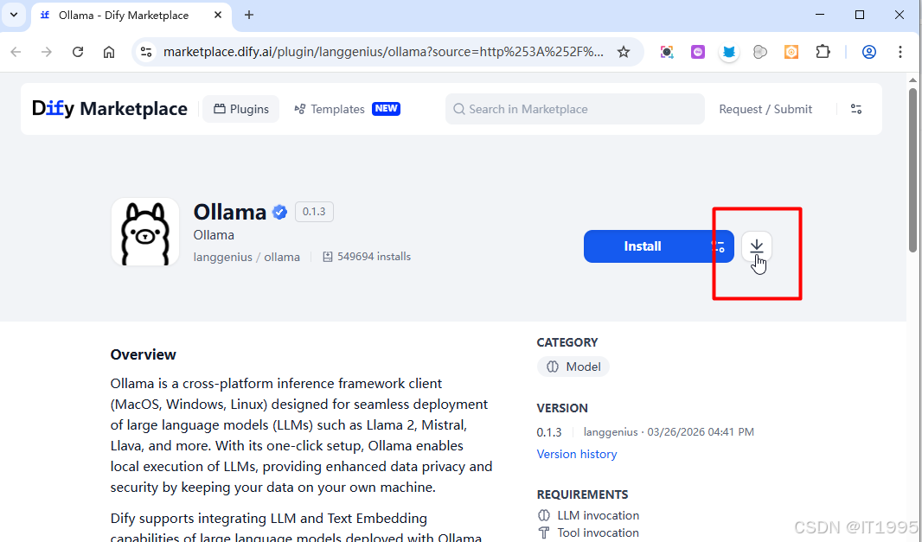Image resolution: width=922 pixels, height=542 pixels.
Task: Download the Ollama plugin package
Action: coord(756,245)
